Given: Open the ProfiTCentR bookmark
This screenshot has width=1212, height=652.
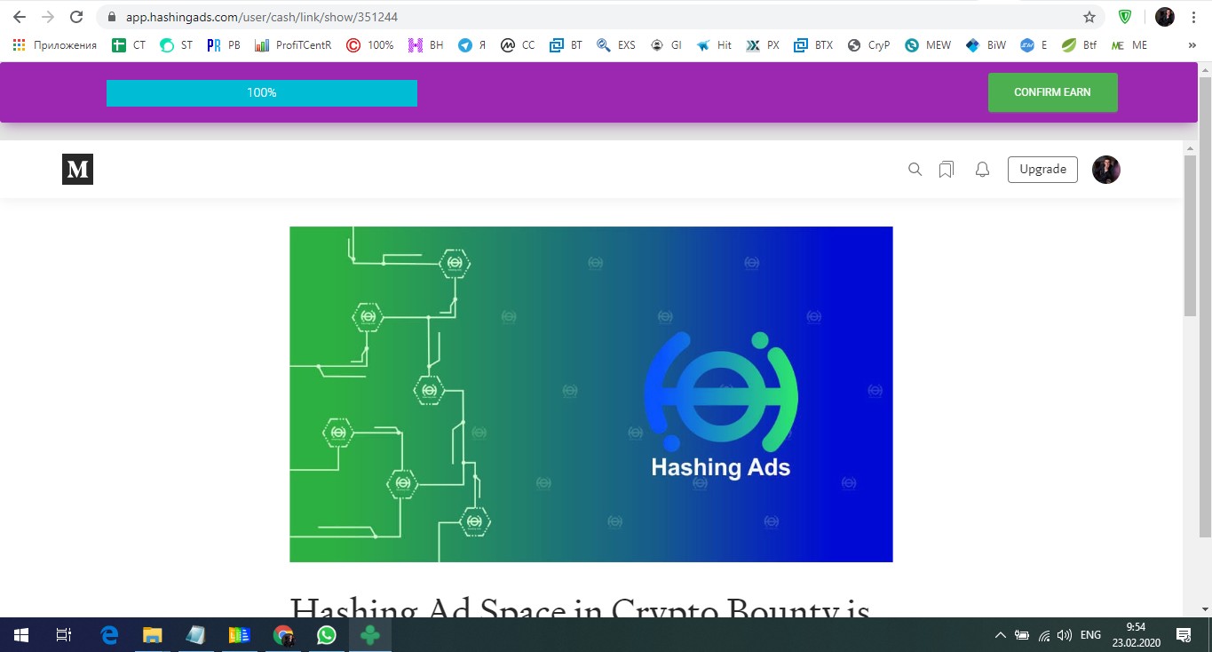Looking at the screenshot, I should click(x=293, y=45).
